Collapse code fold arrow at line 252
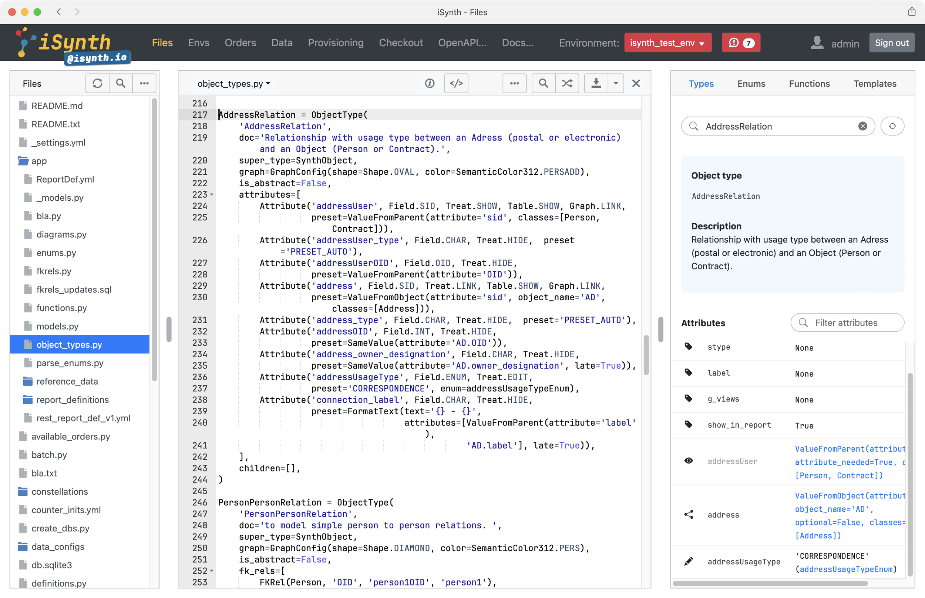This screenshot has width=925, height=598. coord(212,571)
